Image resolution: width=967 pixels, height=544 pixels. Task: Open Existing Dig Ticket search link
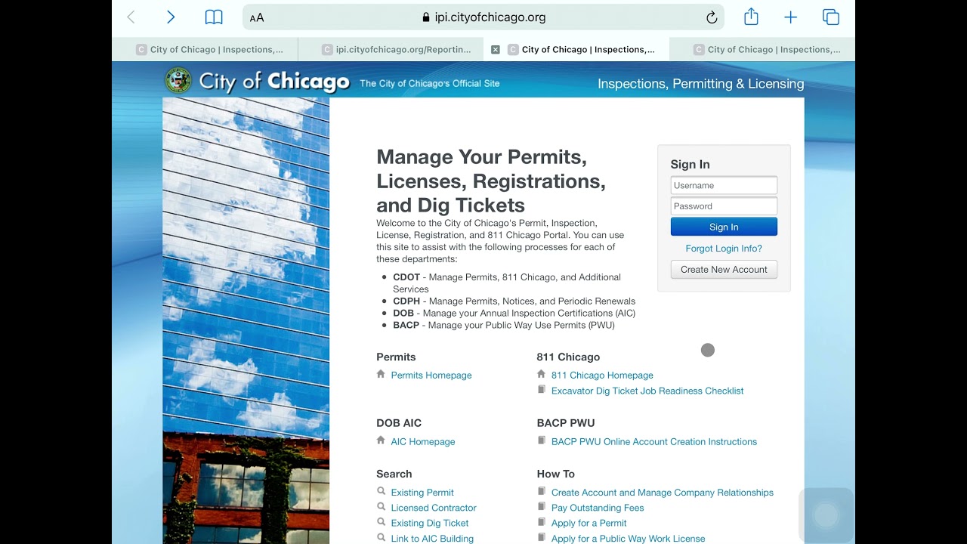[x=430, y=523]
